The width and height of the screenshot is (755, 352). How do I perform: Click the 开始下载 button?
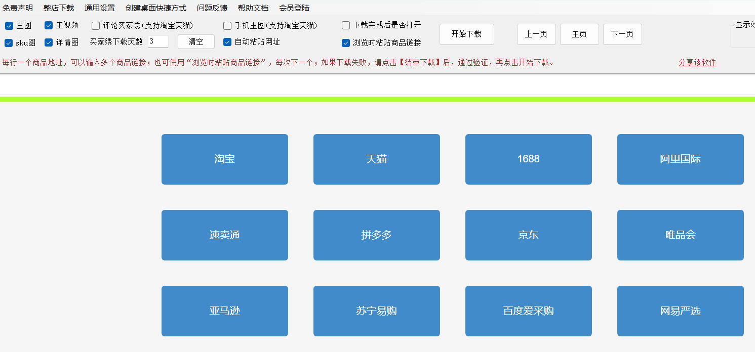(466, 34)
